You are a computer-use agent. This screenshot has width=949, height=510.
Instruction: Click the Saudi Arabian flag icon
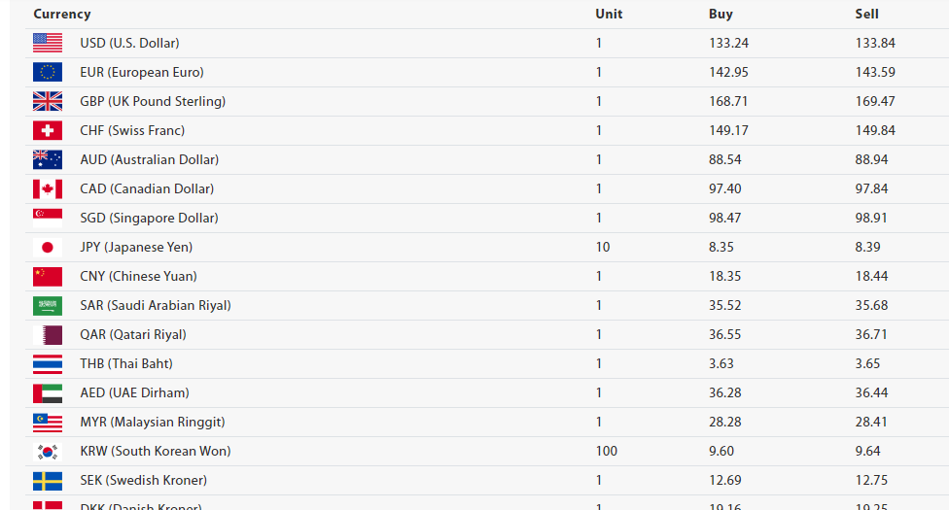coord(48,305)
